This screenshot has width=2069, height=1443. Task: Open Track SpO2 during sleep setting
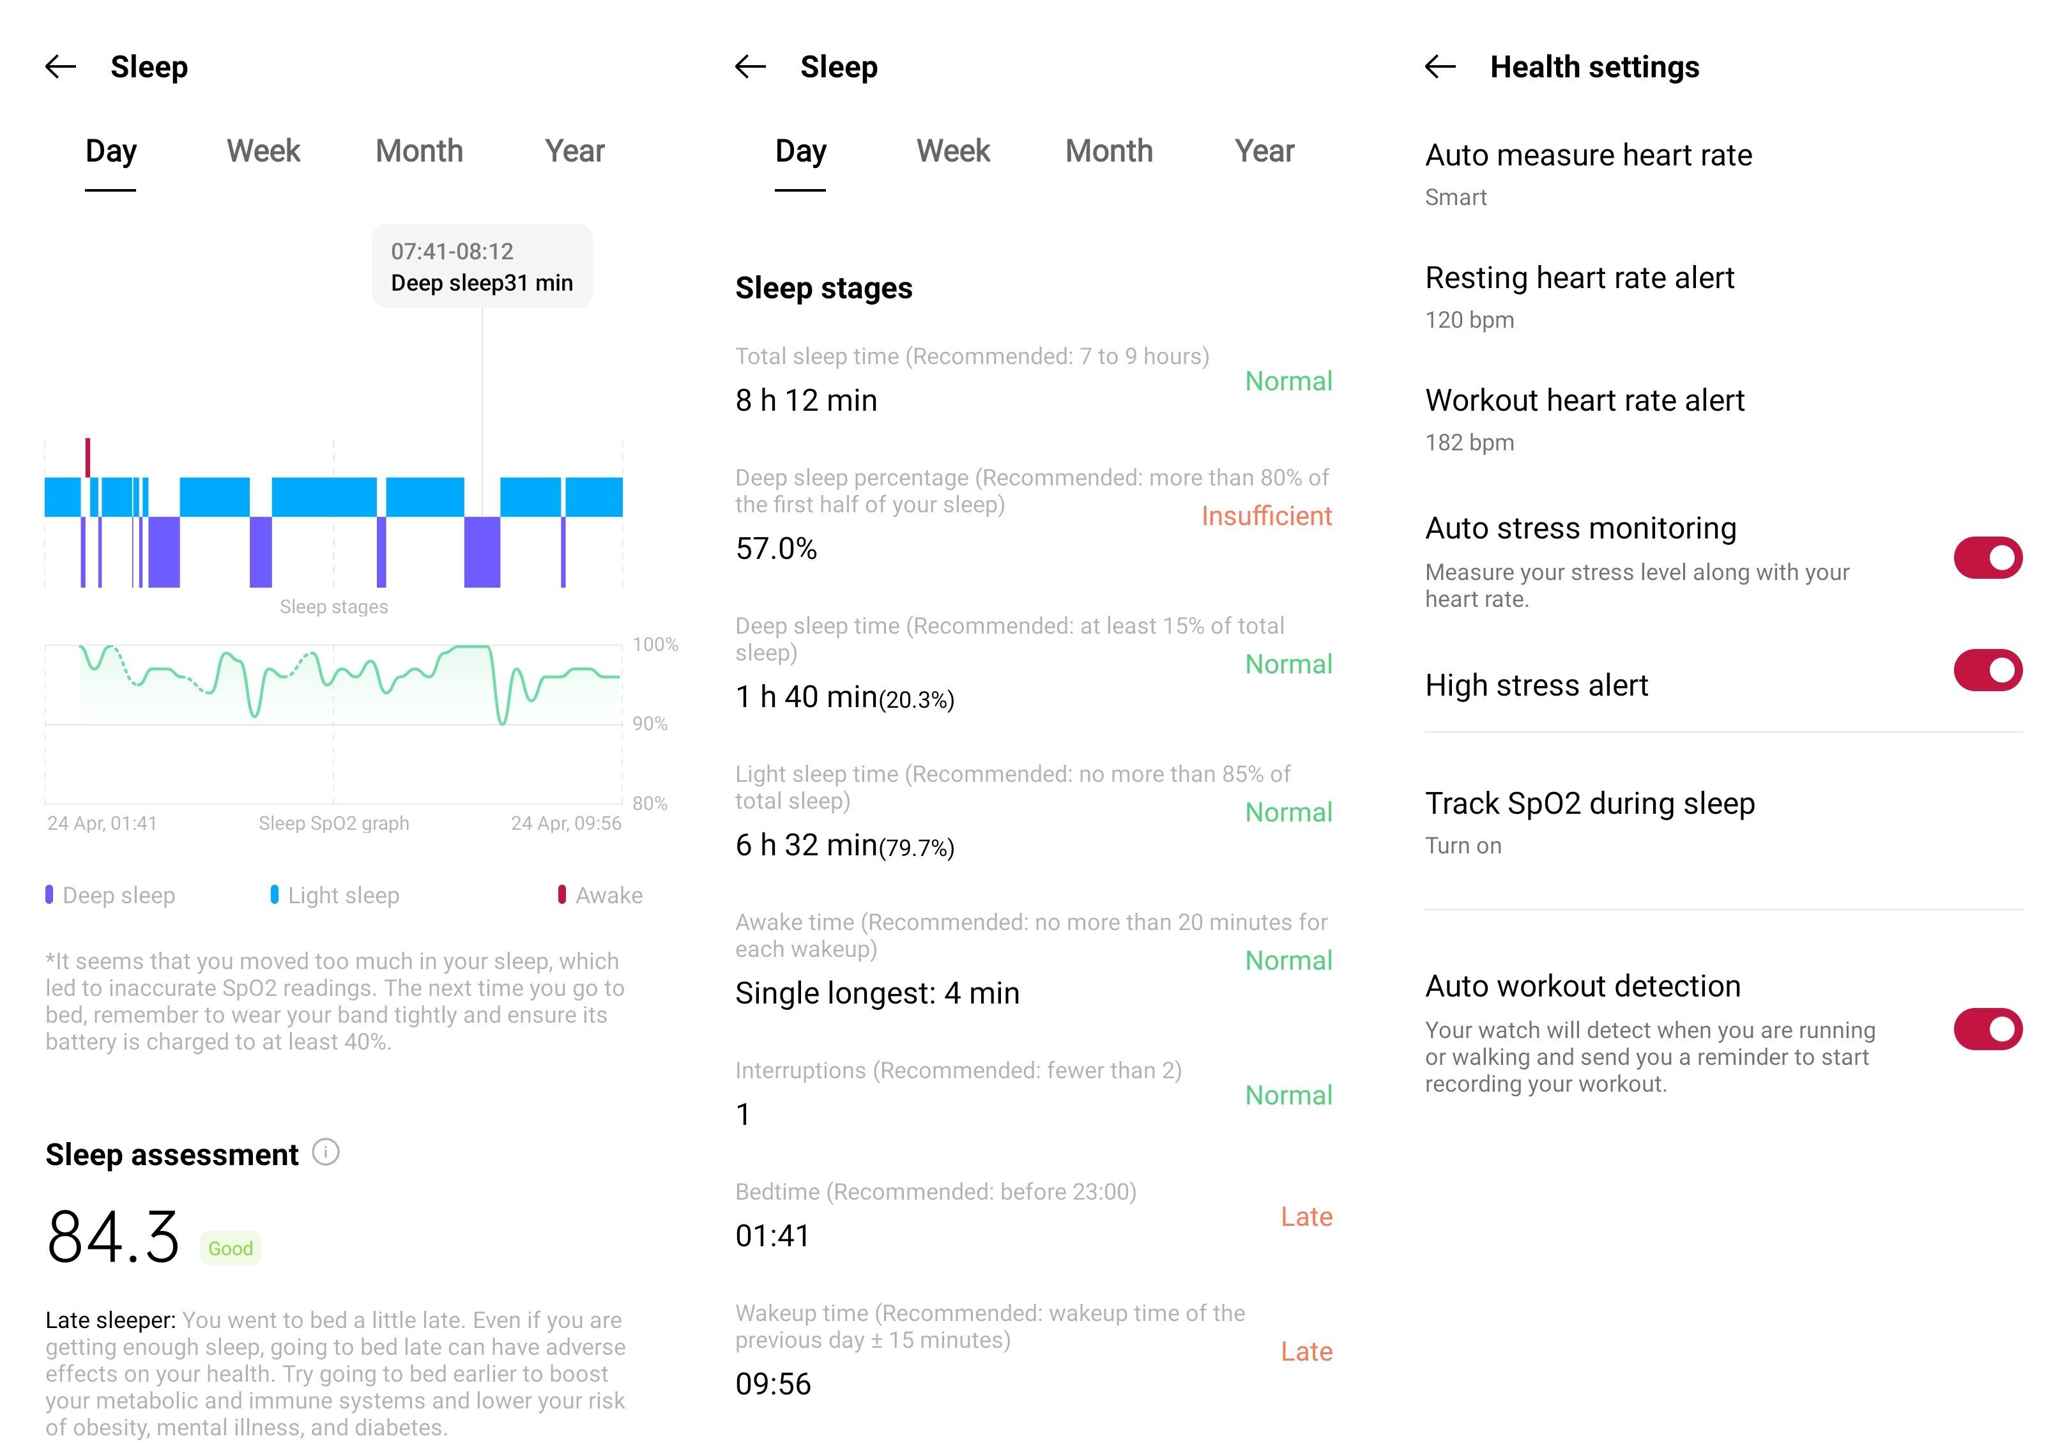[x=1723, y=821]
